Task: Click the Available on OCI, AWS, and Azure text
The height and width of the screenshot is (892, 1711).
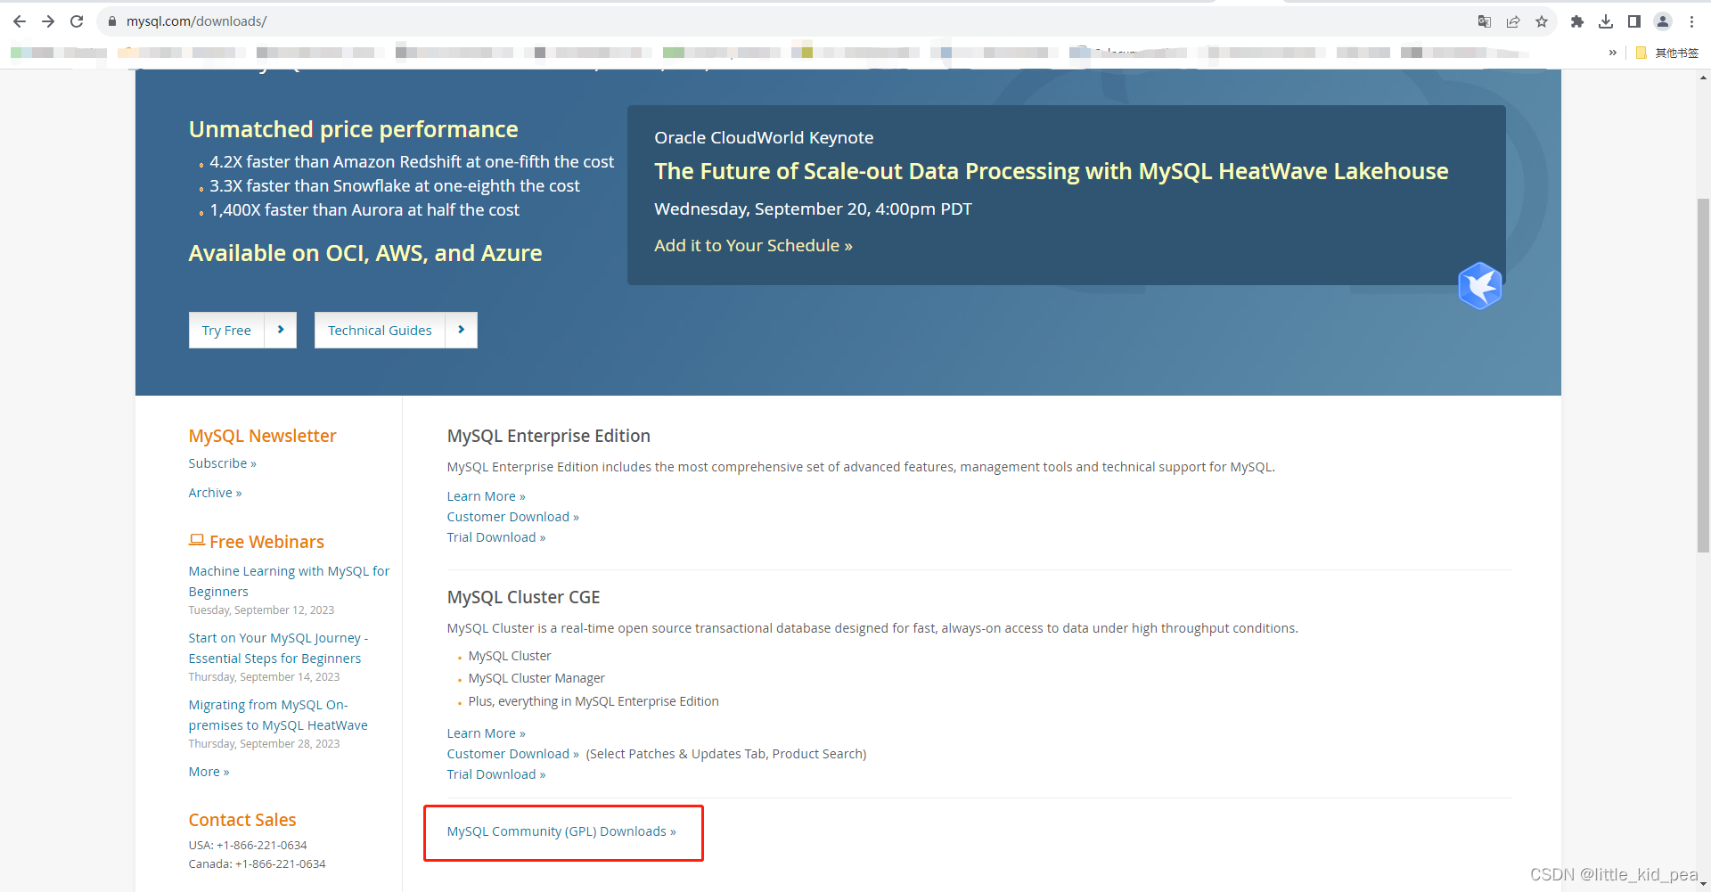Action: [x=365, y=254]
